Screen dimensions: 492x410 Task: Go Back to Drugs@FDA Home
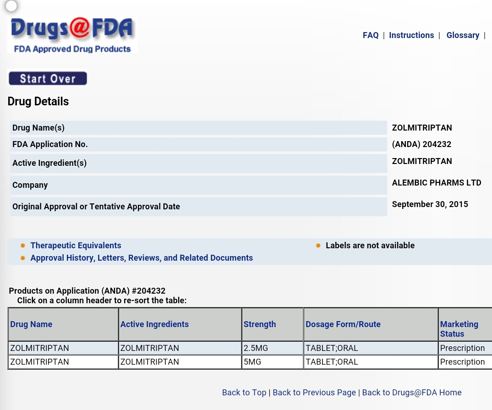coord(411,393)
